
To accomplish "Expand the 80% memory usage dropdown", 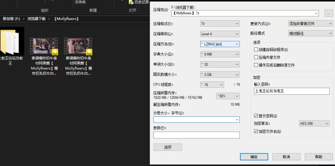I will pos(228,96).
